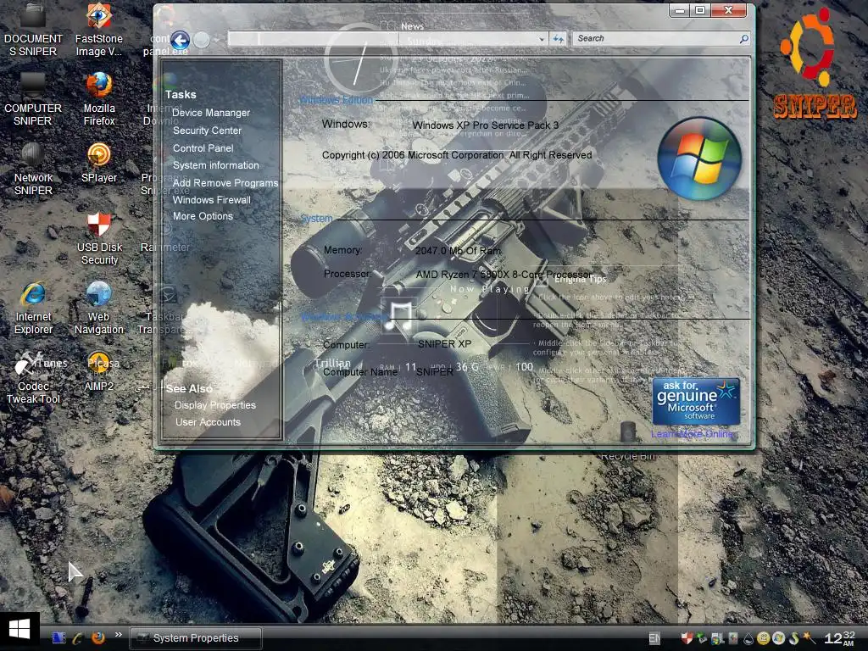Viewport: 868px width, 651px height.
Task: Open Add Remove Programs link
Action: (225, 183)
